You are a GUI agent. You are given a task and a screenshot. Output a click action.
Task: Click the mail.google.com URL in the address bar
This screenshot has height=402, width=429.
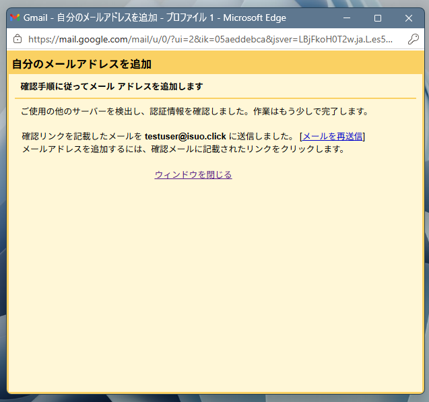pyautogui.click(x=210, y=39)
